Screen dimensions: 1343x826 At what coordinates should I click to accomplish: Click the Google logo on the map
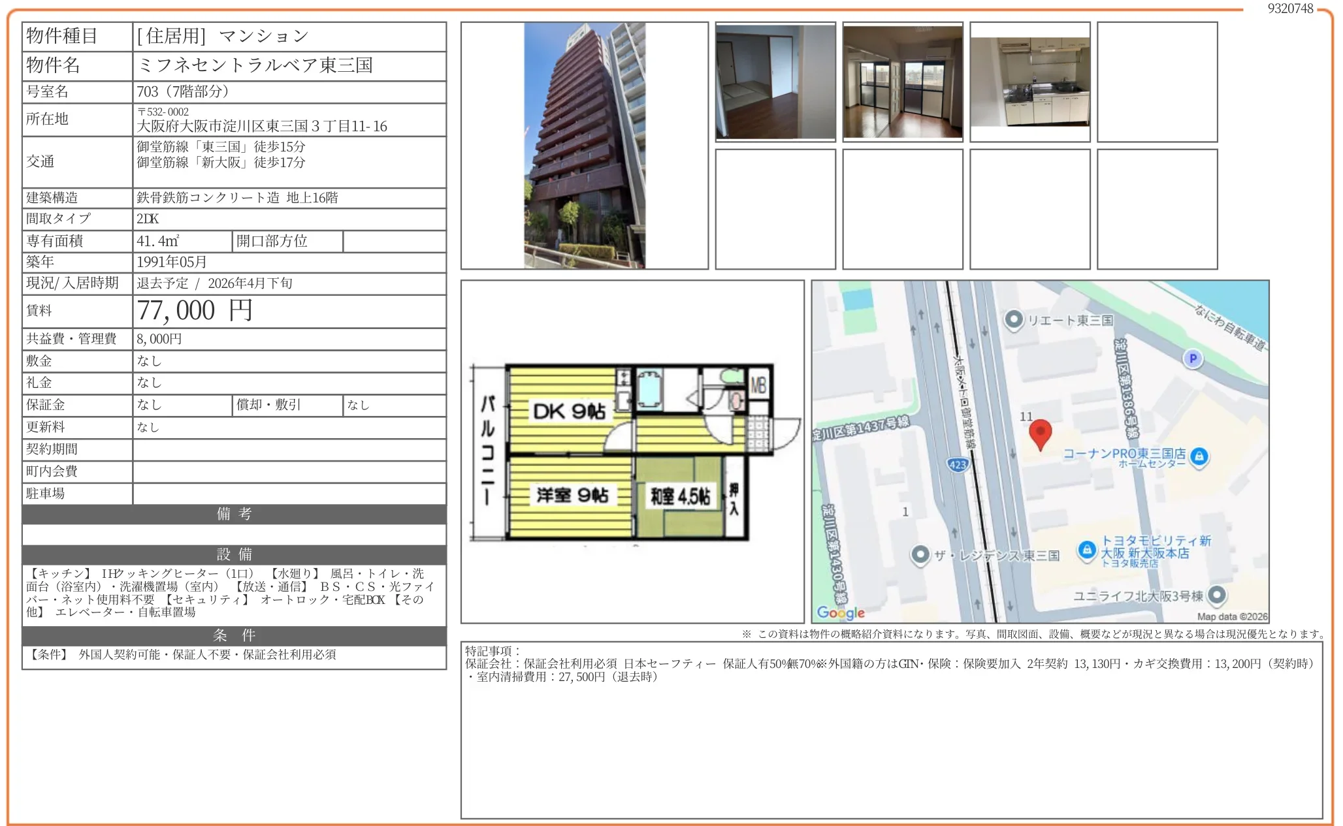coord(841,612)
